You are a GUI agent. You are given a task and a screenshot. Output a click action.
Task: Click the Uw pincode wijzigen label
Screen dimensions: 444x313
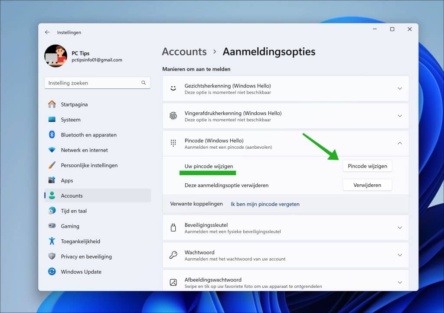pos(209,166)
